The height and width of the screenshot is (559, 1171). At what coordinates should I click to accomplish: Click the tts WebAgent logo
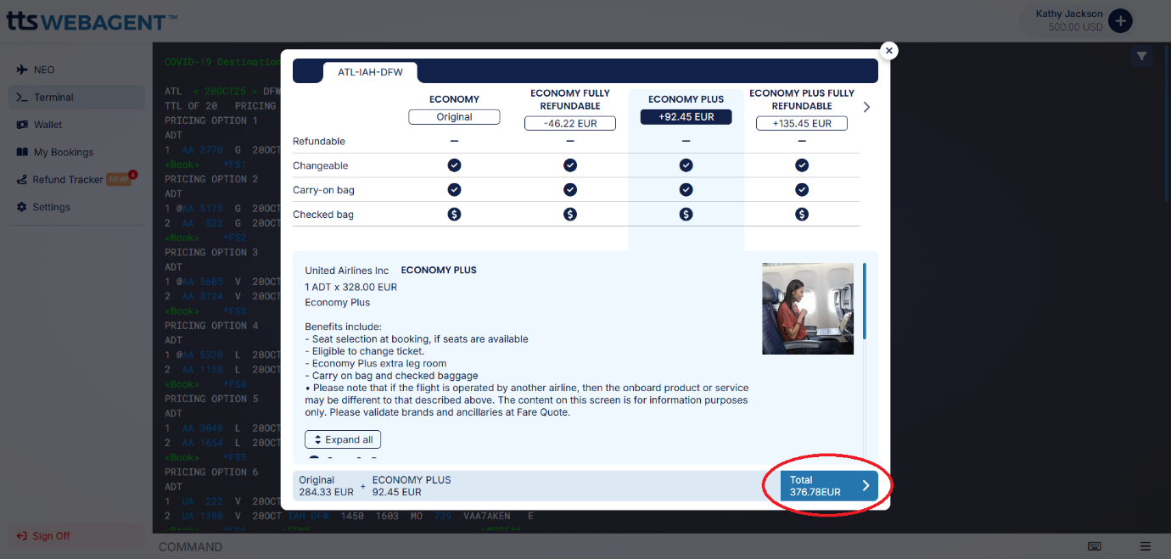coord(92,20)
